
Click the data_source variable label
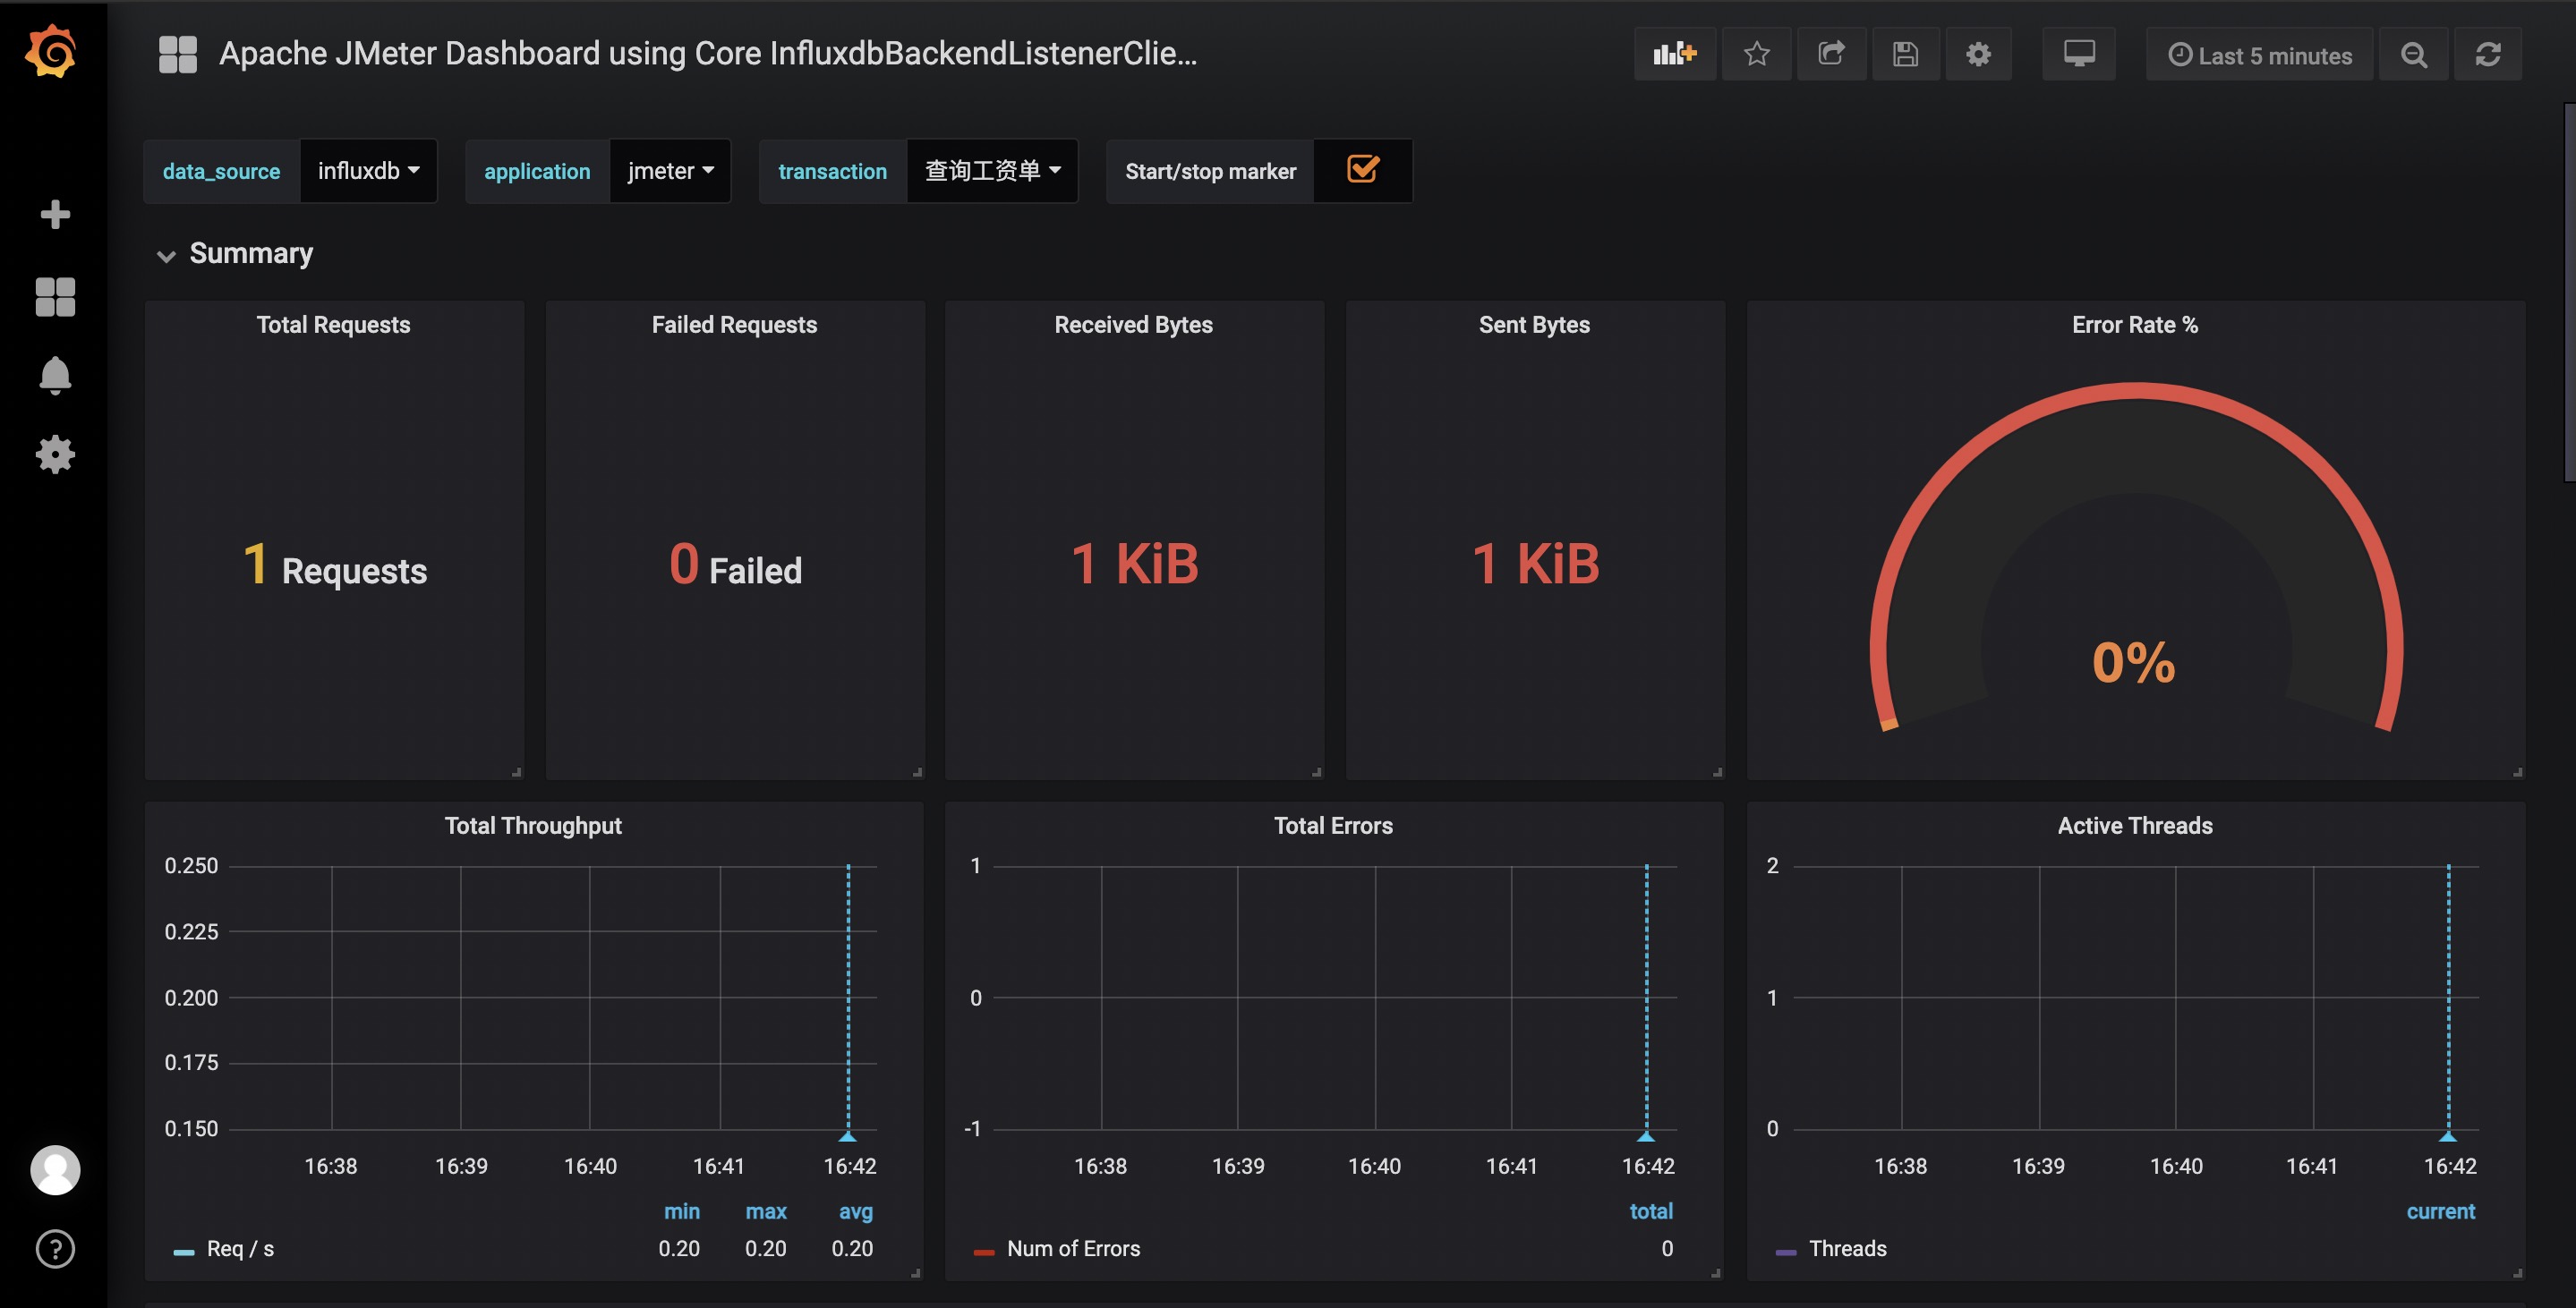pos(221,171)
